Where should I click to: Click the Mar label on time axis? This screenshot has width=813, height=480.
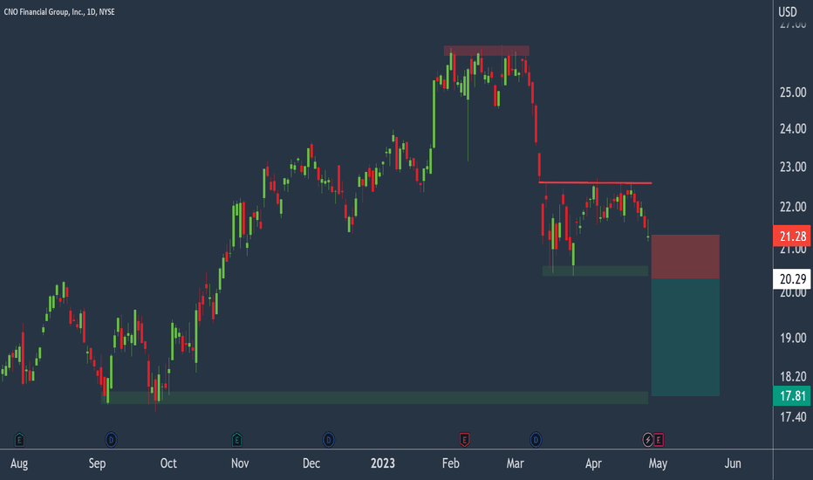515,463
